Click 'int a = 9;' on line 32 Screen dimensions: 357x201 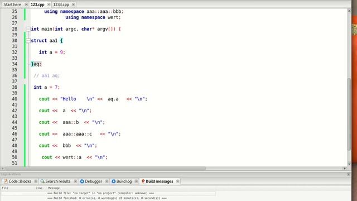point(52,52)
